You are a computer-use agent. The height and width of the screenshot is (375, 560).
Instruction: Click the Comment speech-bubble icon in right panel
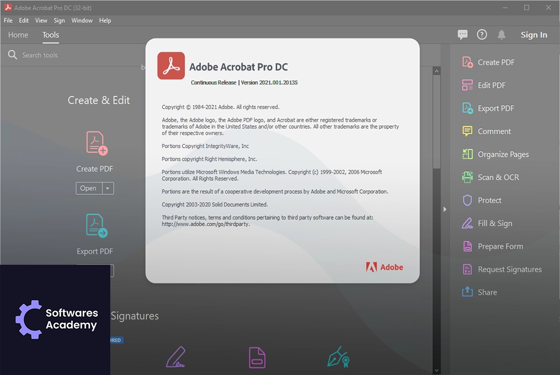468,132
